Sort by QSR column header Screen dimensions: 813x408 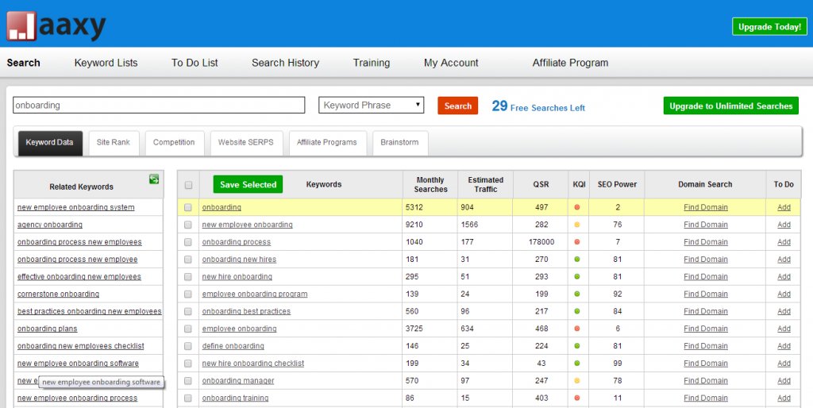pyautogui.click(x=541, y=185)
